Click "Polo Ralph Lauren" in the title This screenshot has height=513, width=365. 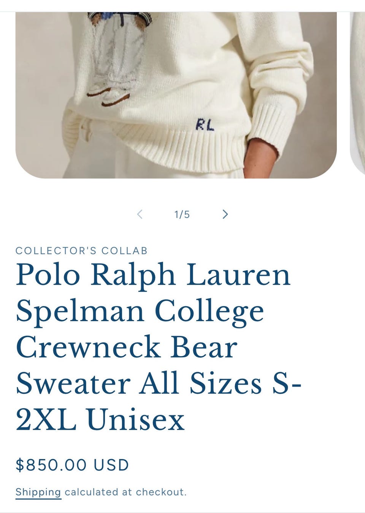coord(153,275)
